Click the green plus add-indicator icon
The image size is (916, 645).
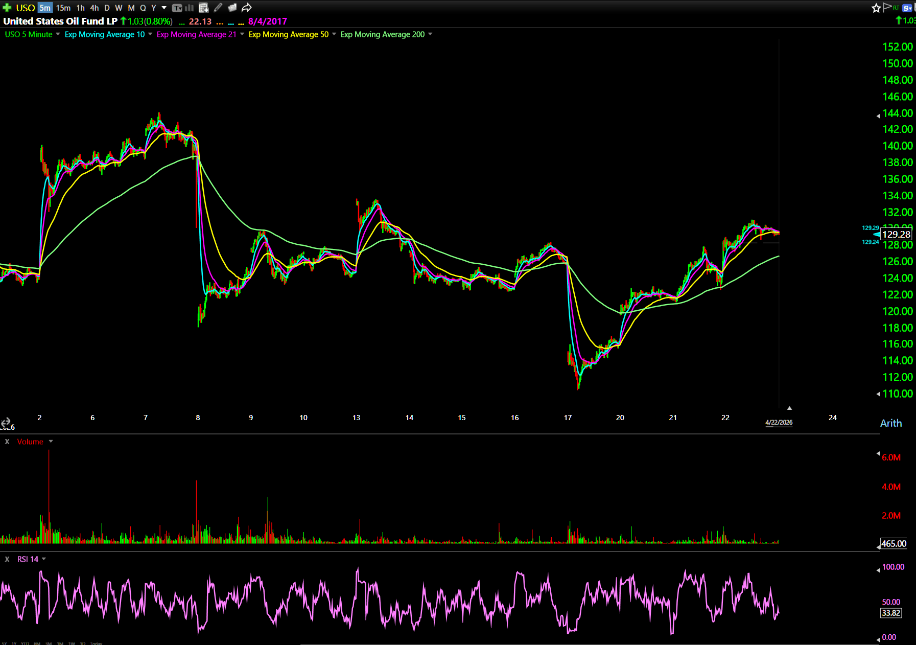(x=7, y=8)
